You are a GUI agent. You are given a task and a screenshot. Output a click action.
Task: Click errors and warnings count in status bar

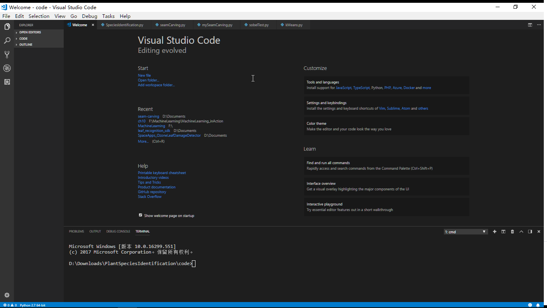coord(10,305)
